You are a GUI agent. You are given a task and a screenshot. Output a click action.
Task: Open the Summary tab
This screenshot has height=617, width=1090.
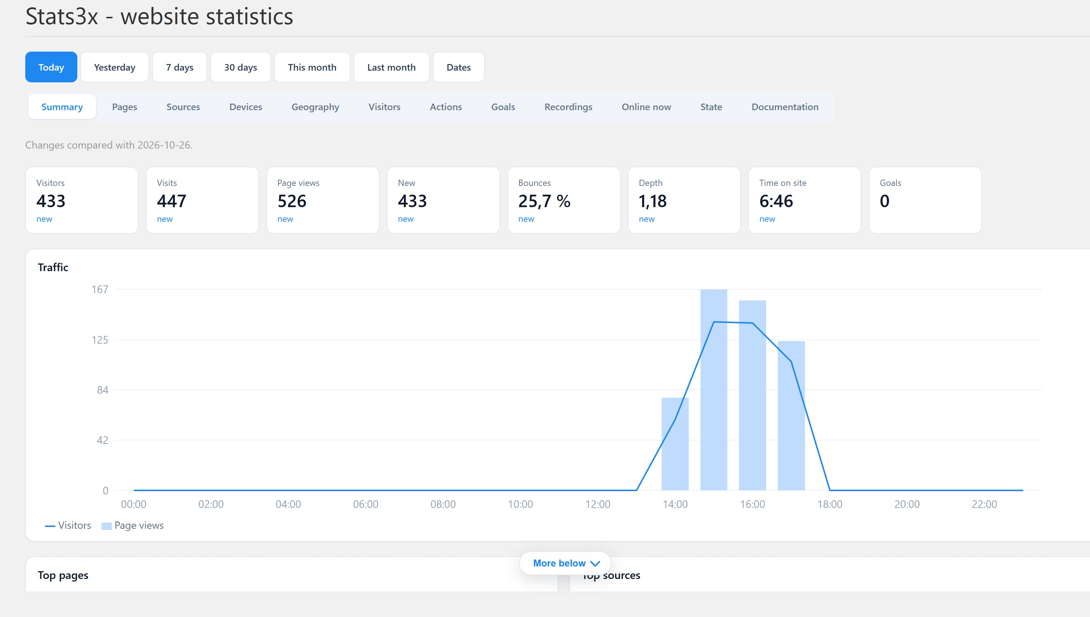[x=62, y=107]
